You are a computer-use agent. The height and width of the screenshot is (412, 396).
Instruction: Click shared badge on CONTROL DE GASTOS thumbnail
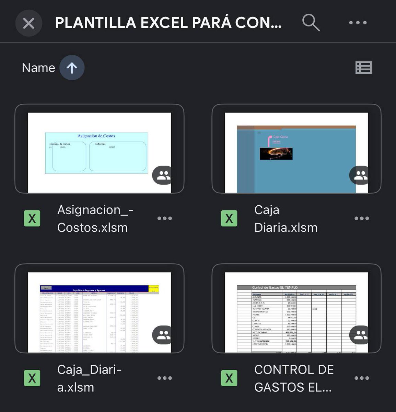point(359,335)
